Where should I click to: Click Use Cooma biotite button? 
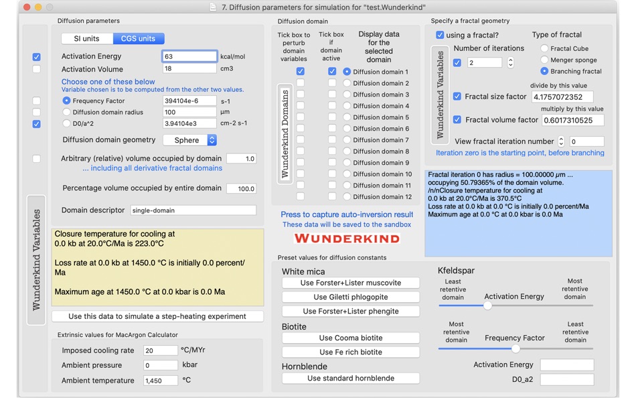350,338
